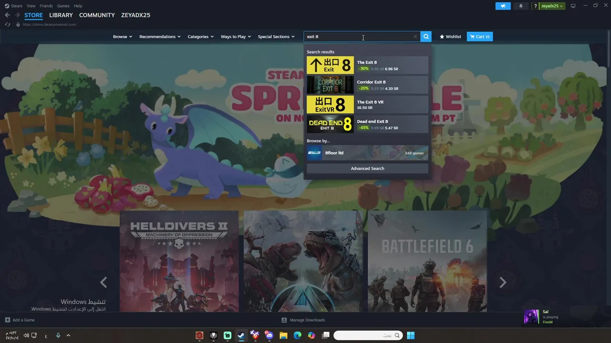Open the Wishlist

[450, 37]
